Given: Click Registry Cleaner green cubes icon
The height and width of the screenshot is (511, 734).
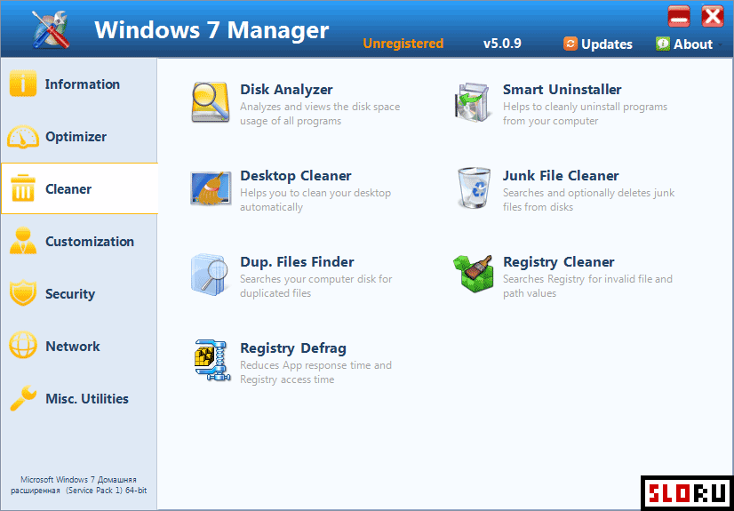Looking at the screenshot, I should pyautogui.click(x=474, y=274).
